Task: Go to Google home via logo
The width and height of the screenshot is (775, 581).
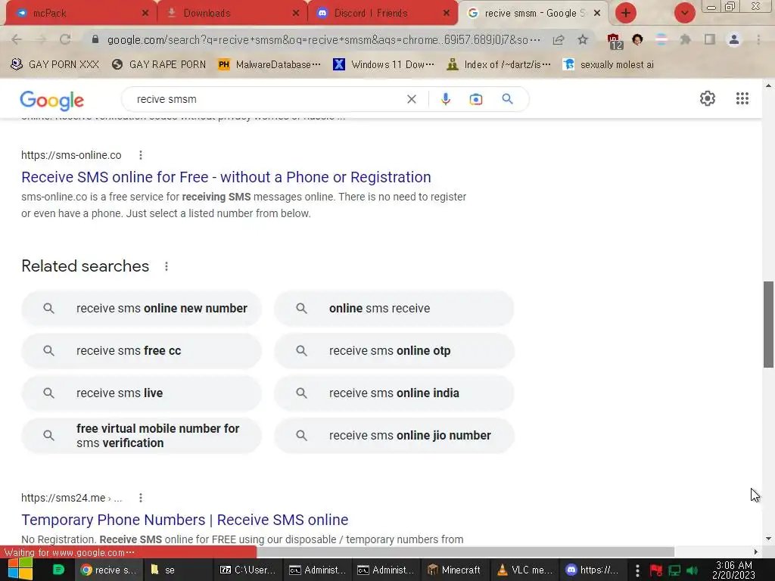Action: (x=52, y=101)
